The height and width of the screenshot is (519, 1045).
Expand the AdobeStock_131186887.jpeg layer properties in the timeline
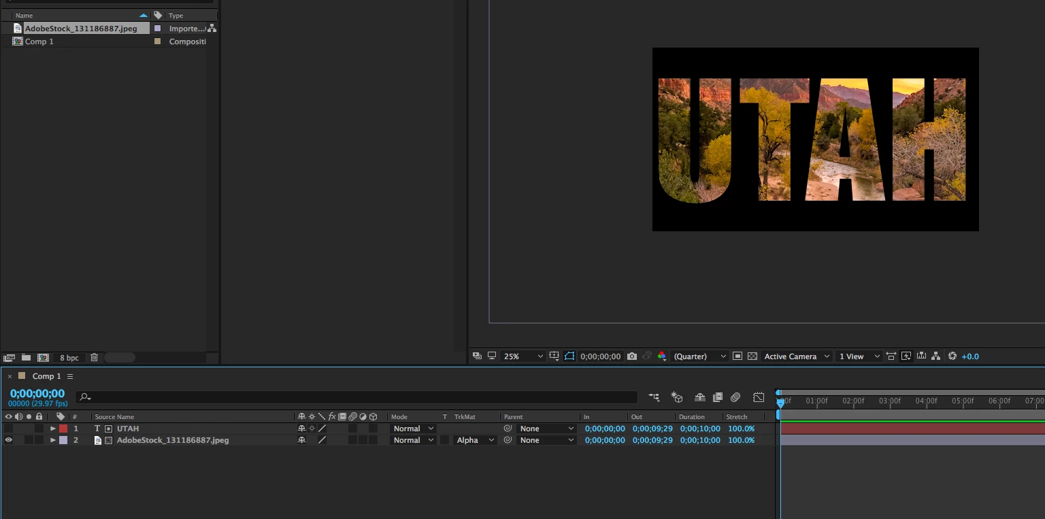53,440
